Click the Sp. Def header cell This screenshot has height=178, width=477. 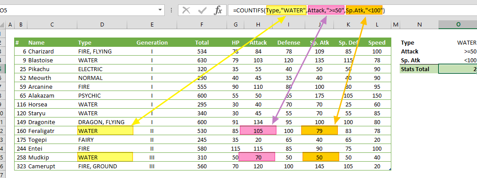348,42
